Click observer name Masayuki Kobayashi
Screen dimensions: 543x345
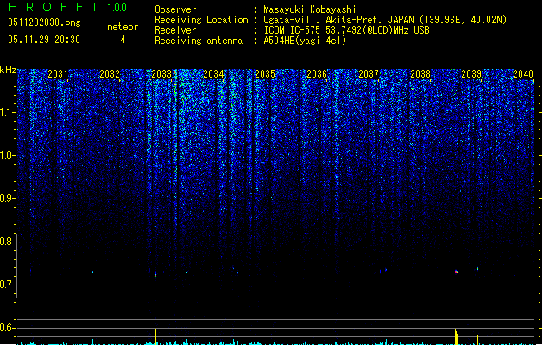[x=310, y=9]
